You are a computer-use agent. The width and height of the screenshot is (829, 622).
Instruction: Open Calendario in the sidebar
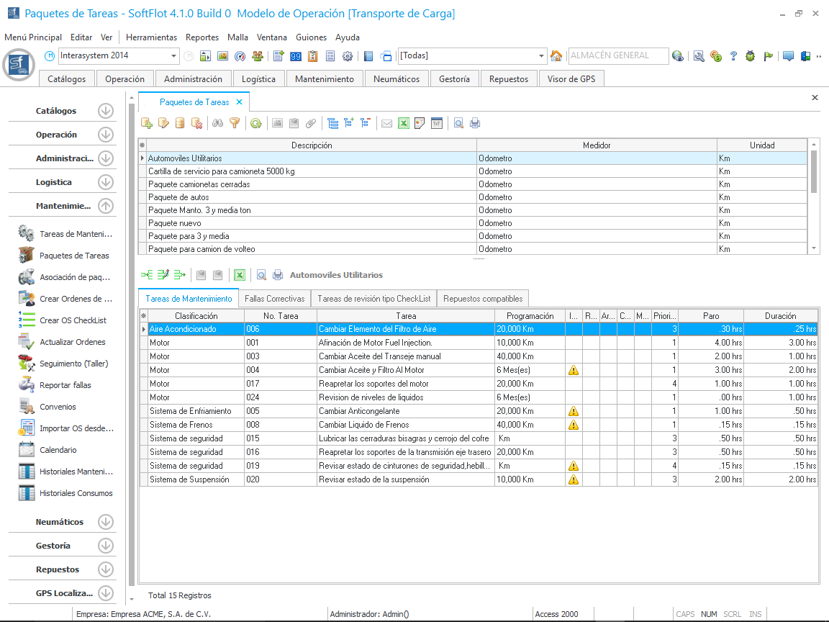tap(58, 450)
